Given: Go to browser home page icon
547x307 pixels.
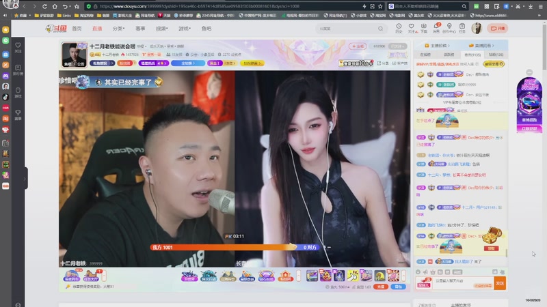Looking at the screenshot, I should tap(55, 6).
